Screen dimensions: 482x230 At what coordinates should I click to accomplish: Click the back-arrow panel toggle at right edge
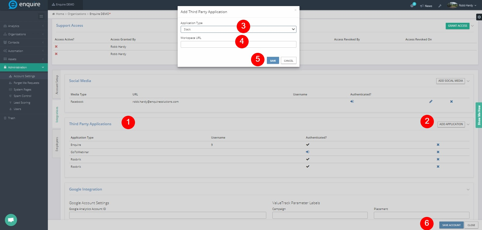coord(479,17)
